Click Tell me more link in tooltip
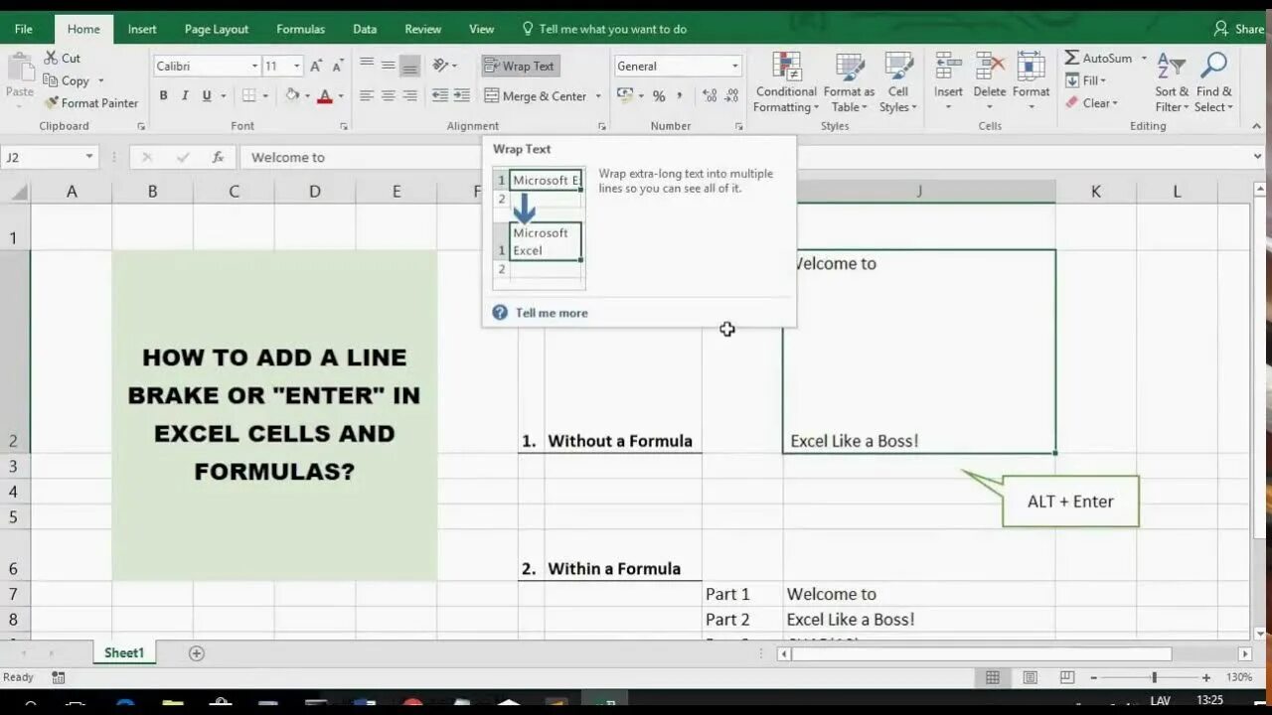1272x715 pixels. point(552,313)
